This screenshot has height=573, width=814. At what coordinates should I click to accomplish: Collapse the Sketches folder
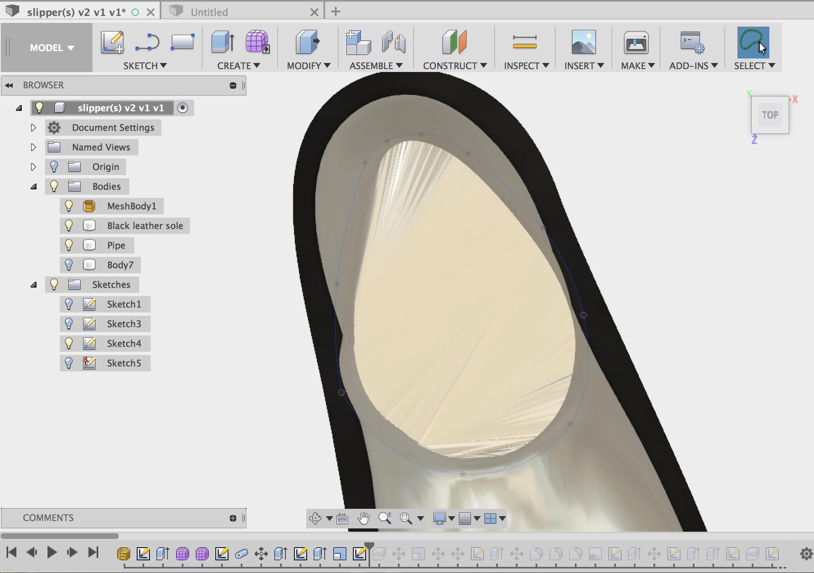coord(34,285)
